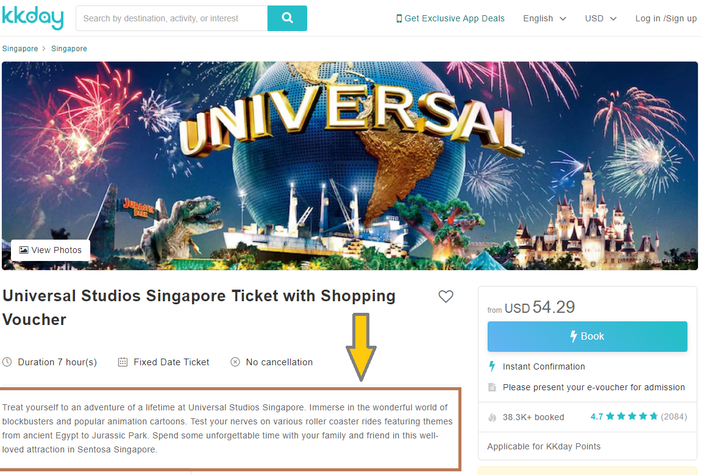The image size is (701, 475).
Task: Open View Photos gallery button
Action: click(51, 250)
